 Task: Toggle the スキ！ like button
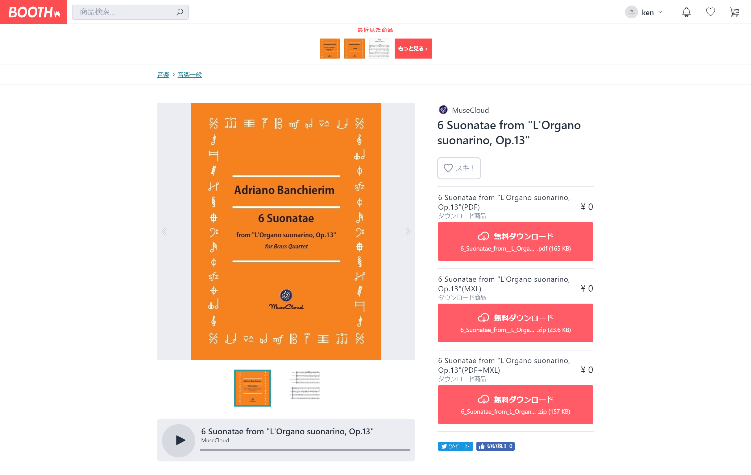coord(459,168)
